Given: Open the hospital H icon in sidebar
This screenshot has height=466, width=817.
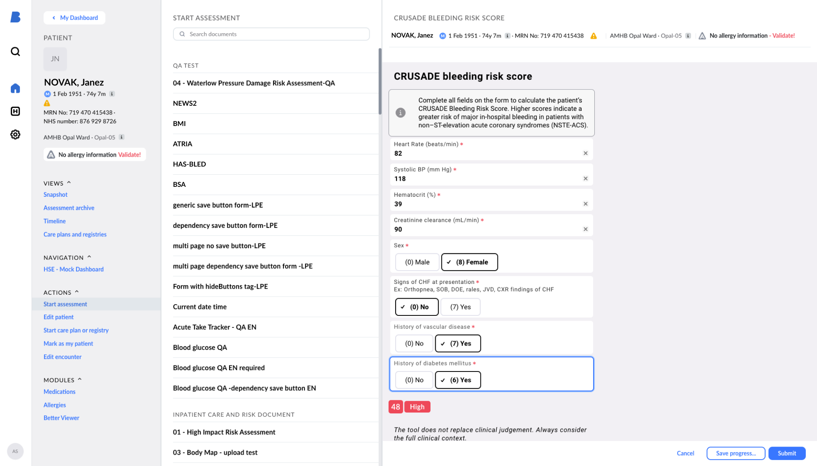Looking at the screenshot, I should pos(16,111).
